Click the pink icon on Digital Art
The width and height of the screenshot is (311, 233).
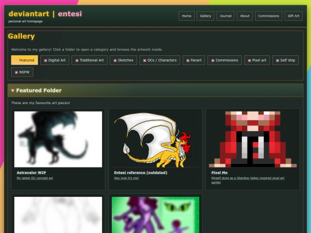pyautogui.click(x=45, y=60)
